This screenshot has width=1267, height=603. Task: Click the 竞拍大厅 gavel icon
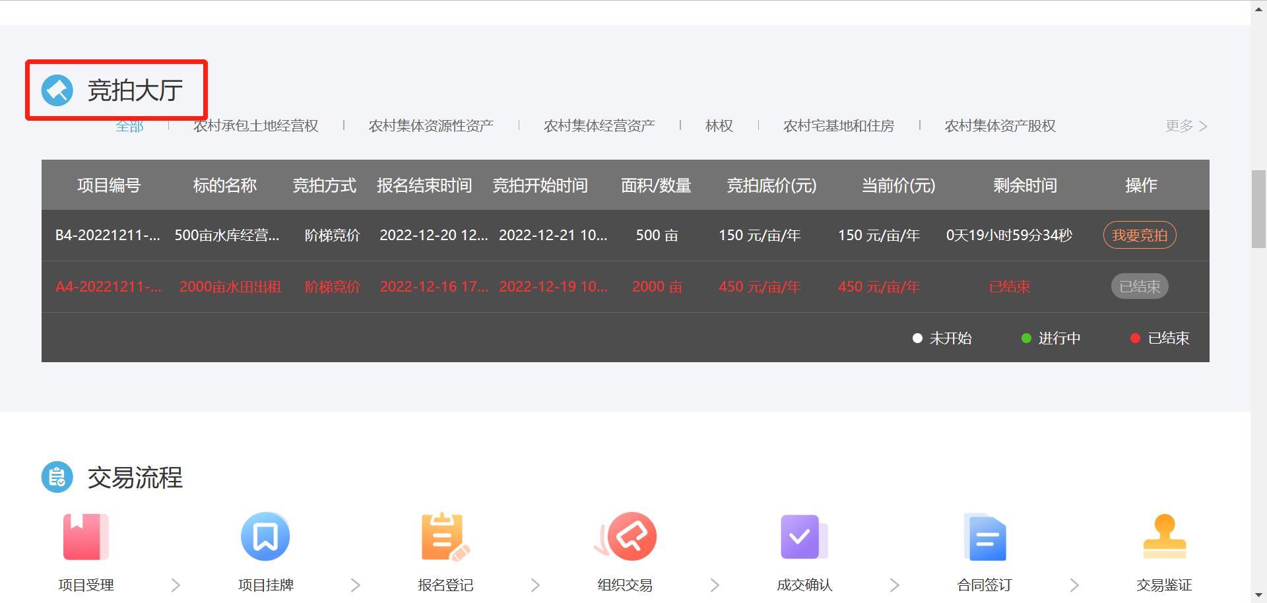57,90
